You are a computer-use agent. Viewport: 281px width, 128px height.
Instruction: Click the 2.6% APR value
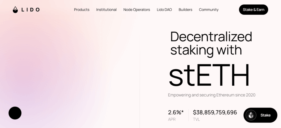pyautogui.click(x=175, y=112)
